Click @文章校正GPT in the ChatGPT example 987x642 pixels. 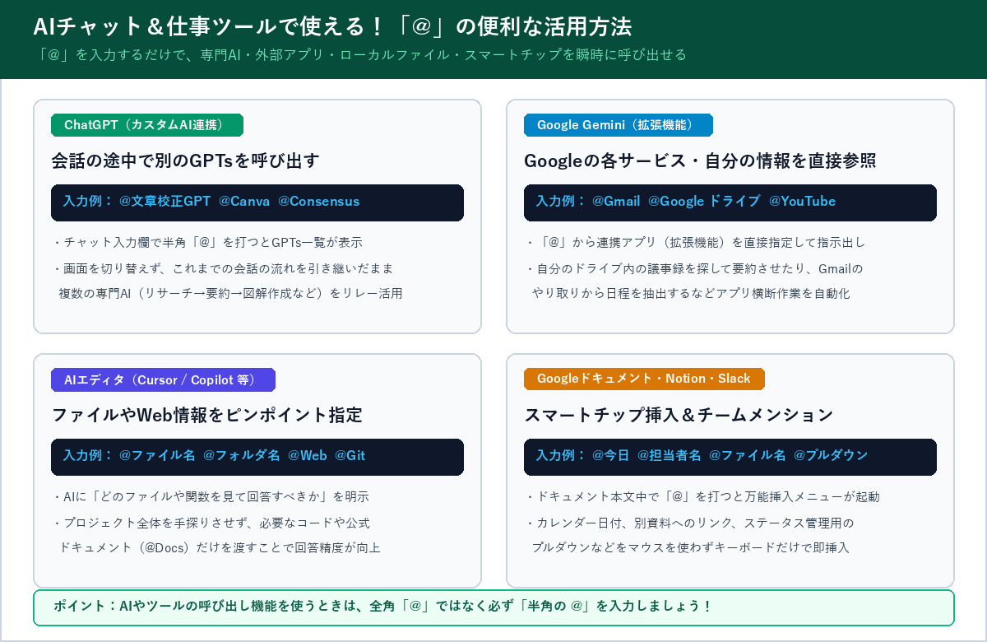165,202
